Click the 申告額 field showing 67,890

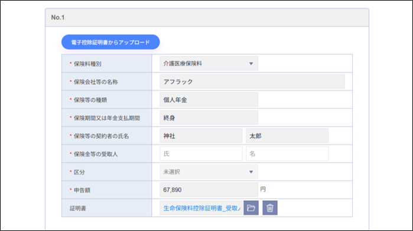pos(209,190)
